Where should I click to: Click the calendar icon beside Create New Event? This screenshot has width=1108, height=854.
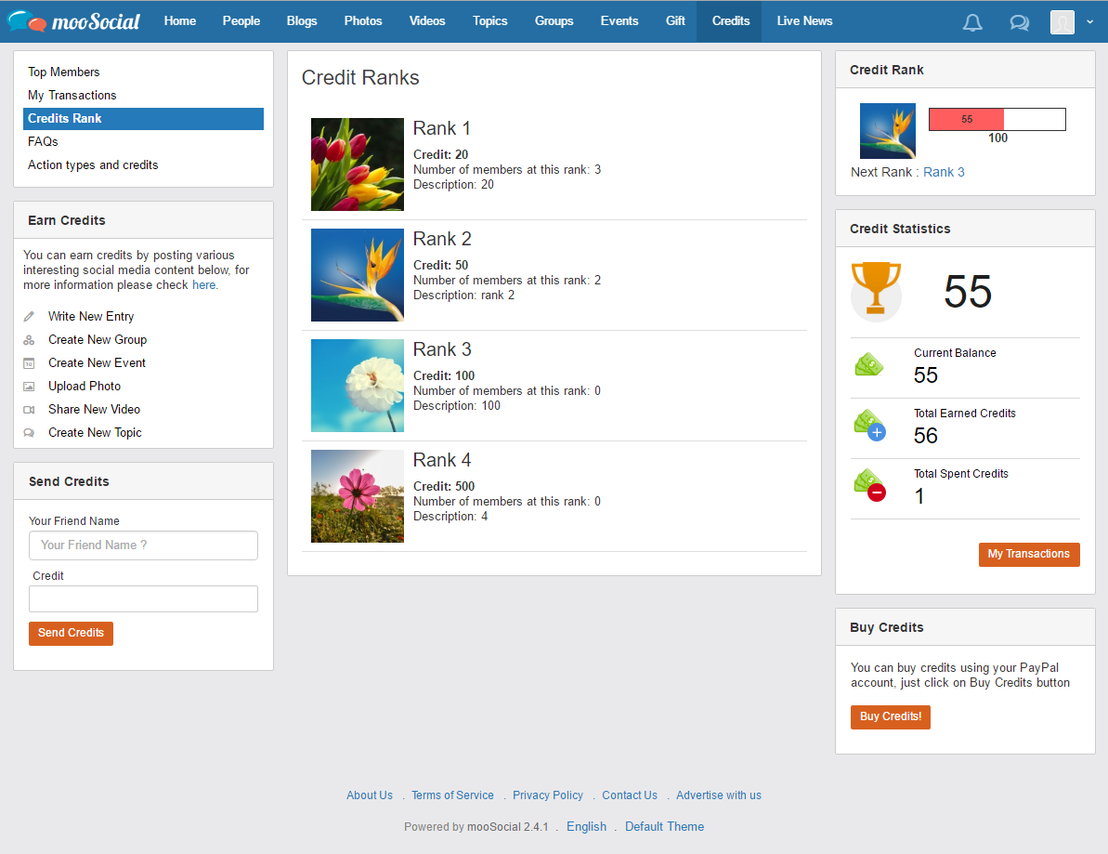click(x=29, y=363)
